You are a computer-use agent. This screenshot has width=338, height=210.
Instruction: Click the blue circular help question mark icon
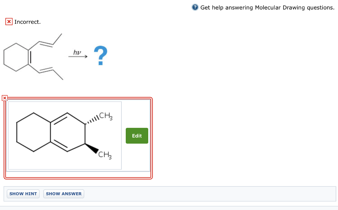coord(195,7)
